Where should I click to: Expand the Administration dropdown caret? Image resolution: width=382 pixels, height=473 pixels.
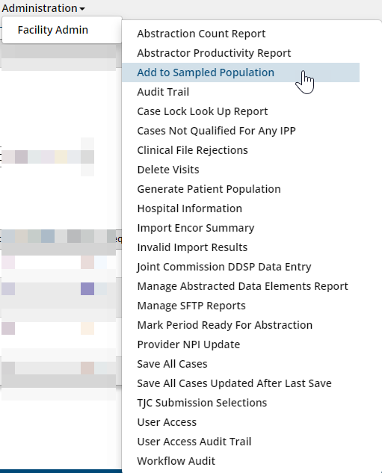coord(82,9)
